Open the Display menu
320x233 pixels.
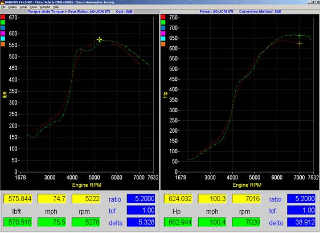coord(13,7)
